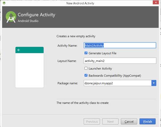Image resolution: width=161 pixels, height=127 pixels.
Task: Click the green toolbar in preview thumbnail
Action: pyautogui.click(x=30, y=50)
